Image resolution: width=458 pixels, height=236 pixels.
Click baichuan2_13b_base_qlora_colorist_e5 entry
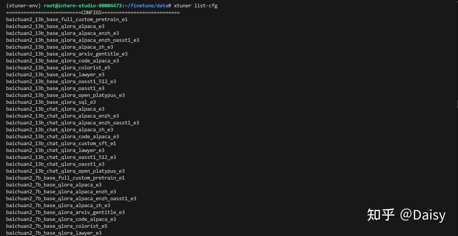pos(58,68)
